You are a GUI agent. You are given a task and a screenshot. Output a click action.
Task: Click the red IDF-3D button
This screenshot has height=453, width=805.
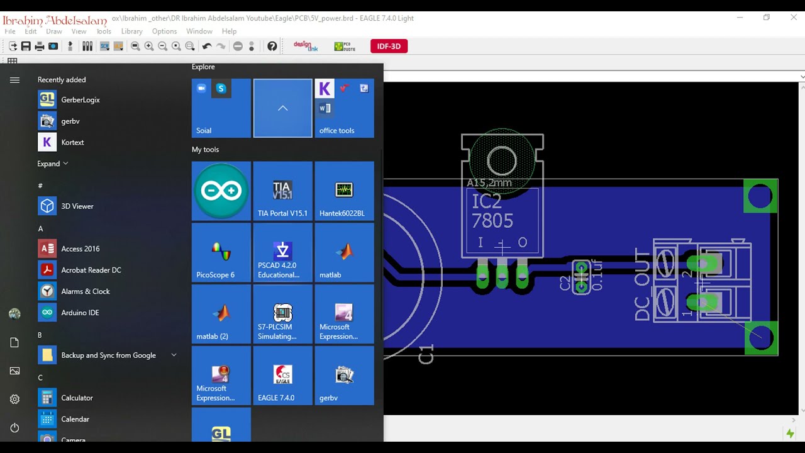(x=389, y=46)
